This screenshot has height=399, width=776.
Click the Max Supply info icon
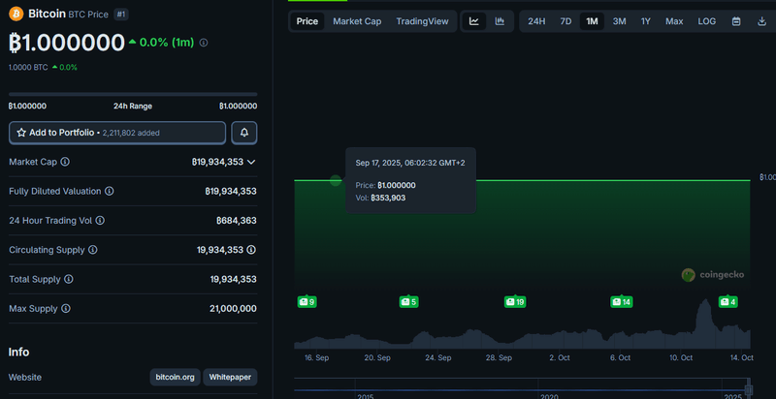[x=66, y=309]
